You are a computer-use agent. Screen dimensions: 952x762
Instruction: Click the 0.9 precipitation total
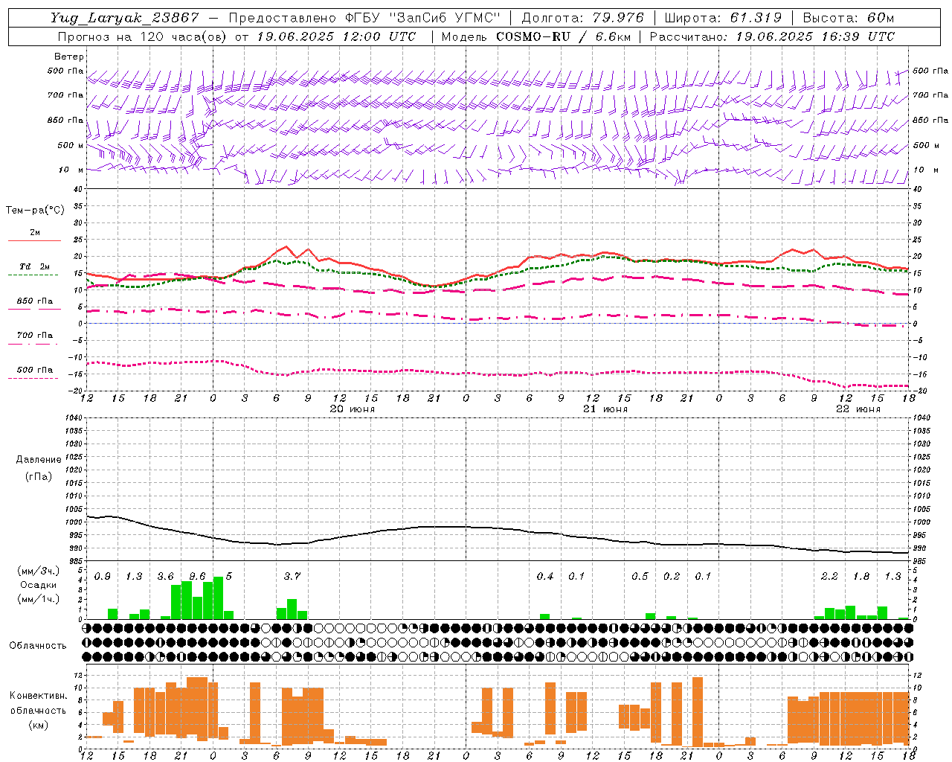pyautogui.click(x=102, y=577)
